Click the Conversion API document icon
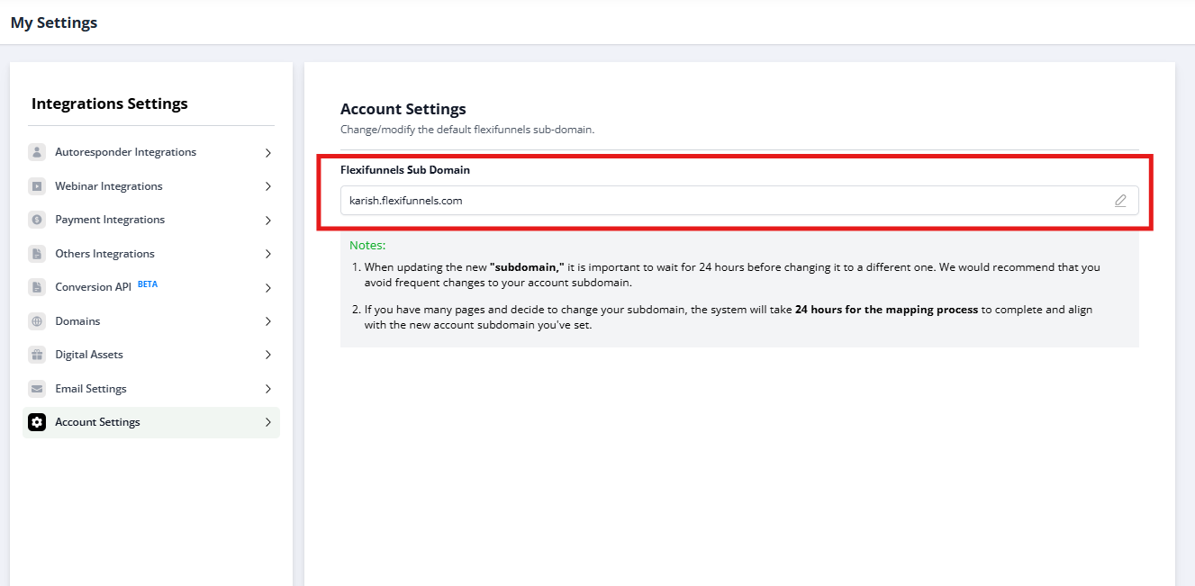 point(37,287)
